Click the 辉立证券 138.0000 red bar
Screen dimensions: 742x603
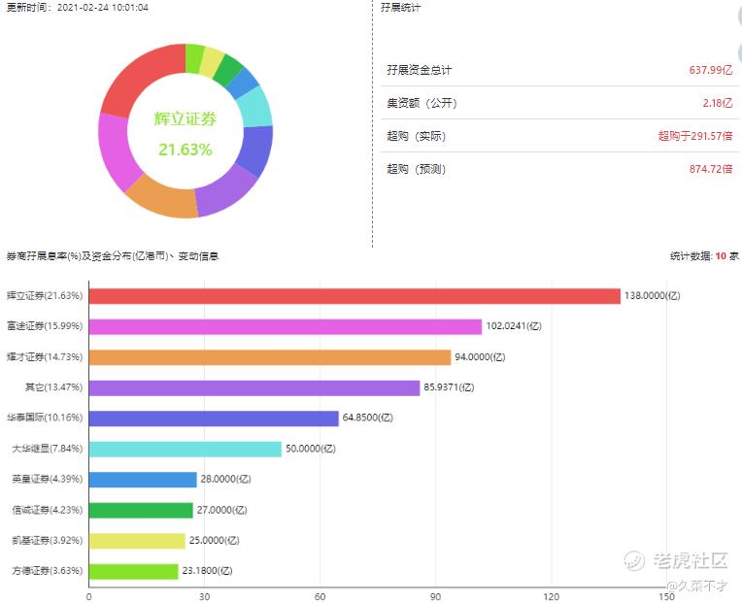point(354,296)
